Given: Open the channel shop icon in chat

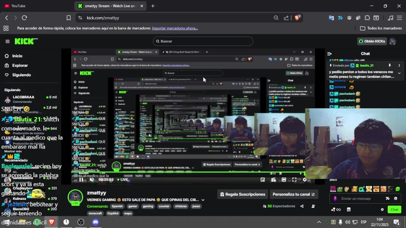Looking at the screenshot, I should pos(349,210).
